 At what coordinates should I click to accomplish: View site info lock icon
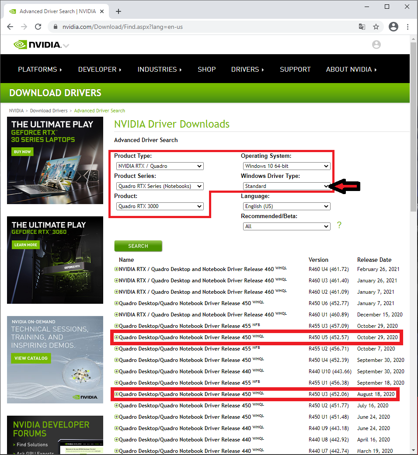click(56, 27)
